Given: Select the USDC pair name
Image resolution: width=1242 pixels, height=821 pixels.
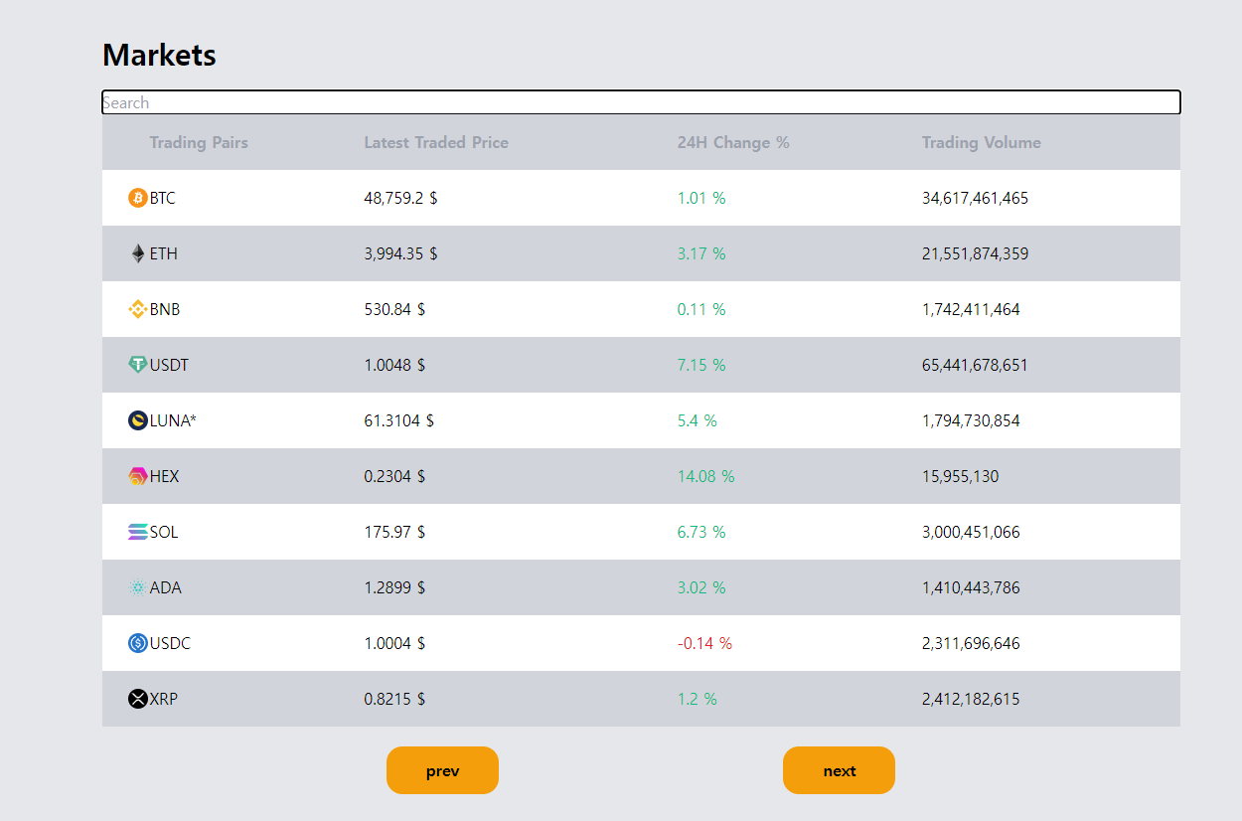Looking at the screenshot, I should (170, 643).
